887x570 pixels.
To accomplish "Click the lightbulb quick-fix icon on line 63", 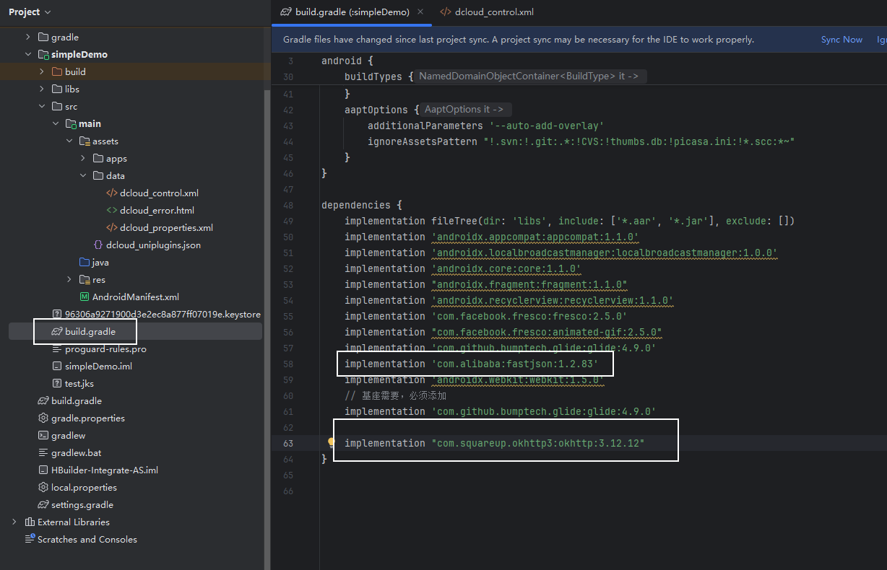I will click(332, 443).
